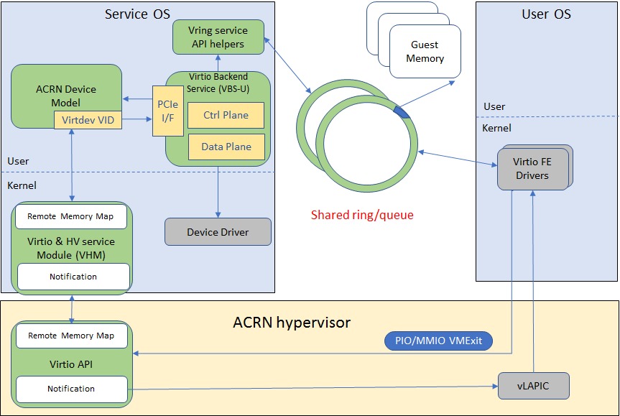Click the Ctrl Plane box
The image size is (620, 416).
(x=226, y=115)
